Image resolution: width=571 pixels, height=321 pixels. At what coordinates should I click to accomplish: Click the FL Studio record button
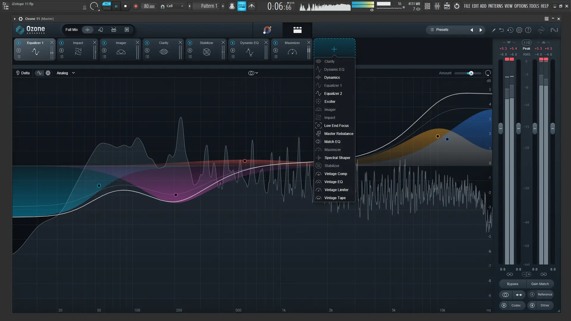point(136,6)
